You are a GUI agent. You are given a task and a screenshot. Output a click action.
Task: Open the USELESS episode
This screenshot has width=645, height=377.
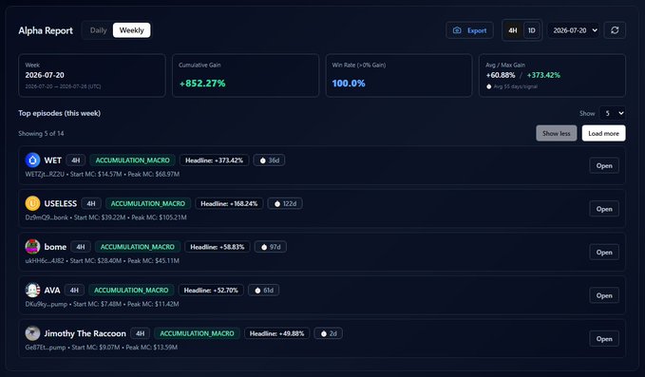tap(604, 209)
